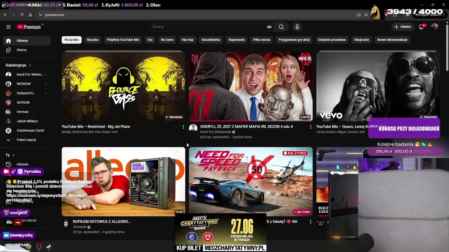Open Allegro PC video thumbnail
This screenshot has width=449, height=252.
[123, 181]
